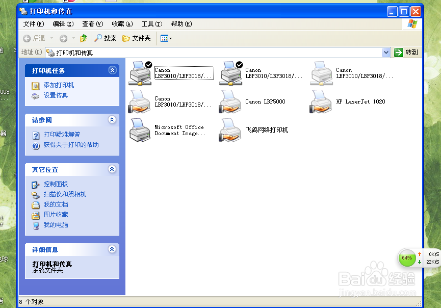Click the question icon beside 获得关于打印的帮助

coord(36,146)
